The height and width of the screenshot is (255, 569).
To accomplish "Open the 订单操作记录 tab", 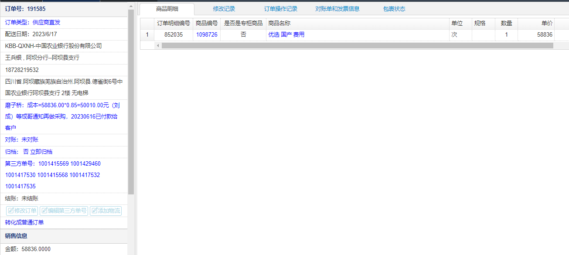I will (x=281, y=9).
